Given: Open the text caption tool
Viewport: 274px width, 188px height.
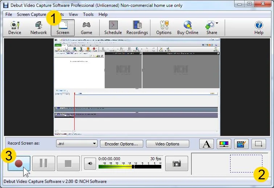Looking at the screenshot, I should (x=207, y=144).
